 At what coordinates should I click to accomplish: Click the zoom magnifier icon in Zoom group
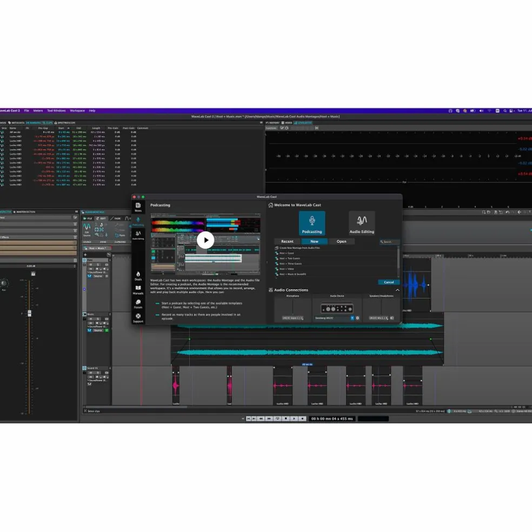pos(97,235)
